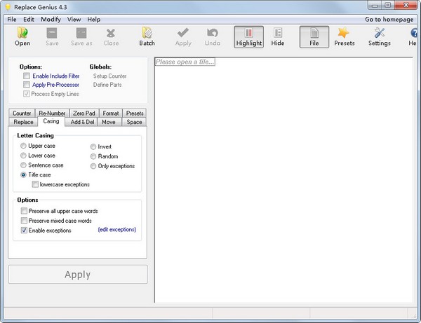Click the Replace Genius lightbulb title icon
421x323 pixels.
click(8, 7)
